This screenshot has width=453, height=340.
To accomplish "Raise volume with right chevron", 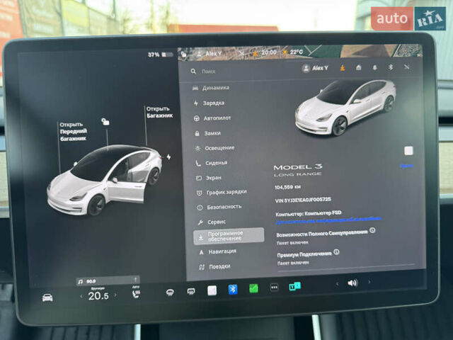I will tap(369, 282).
